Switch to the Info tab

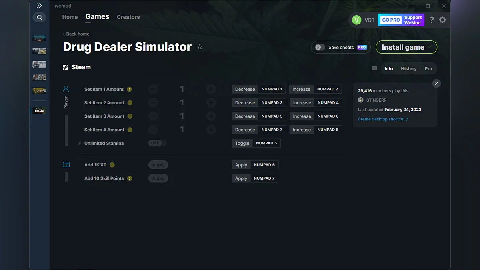pos(389,69)
